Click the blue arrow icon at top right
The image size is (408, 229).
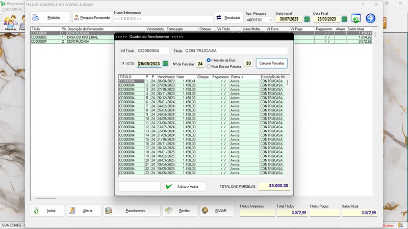pos(370,19)
